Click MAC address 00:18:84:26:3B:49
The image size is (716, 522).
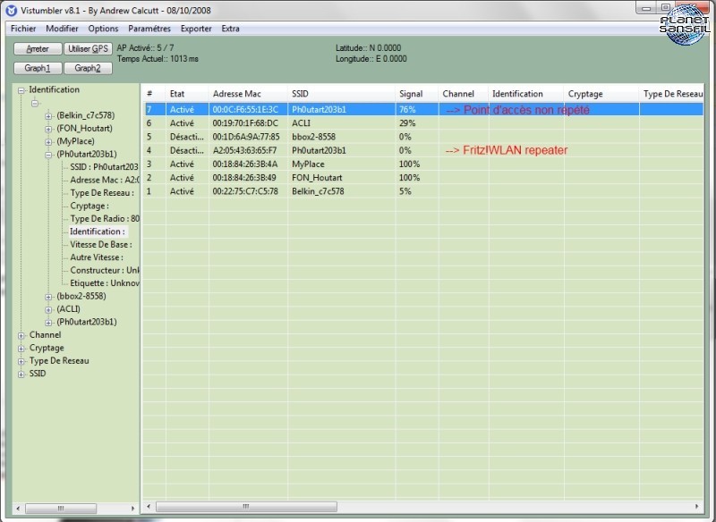[244, 178]
